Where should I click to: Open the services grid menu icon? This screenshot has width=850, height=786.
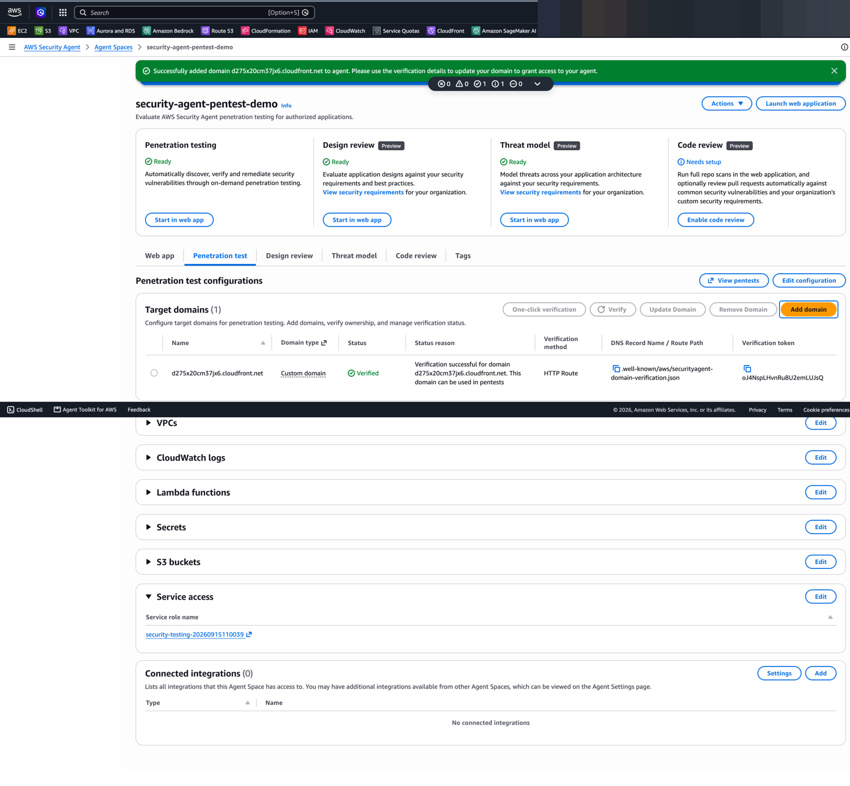coord(63,12)
